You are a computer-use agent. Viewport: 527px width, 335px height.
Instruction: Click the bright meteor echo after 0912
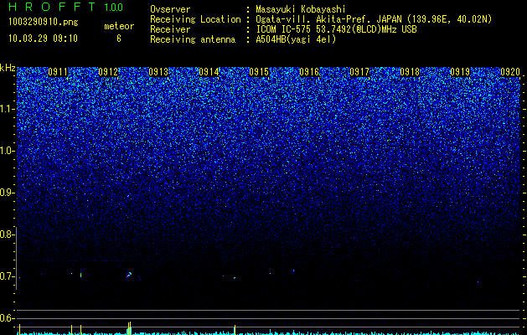pos(129,276)
